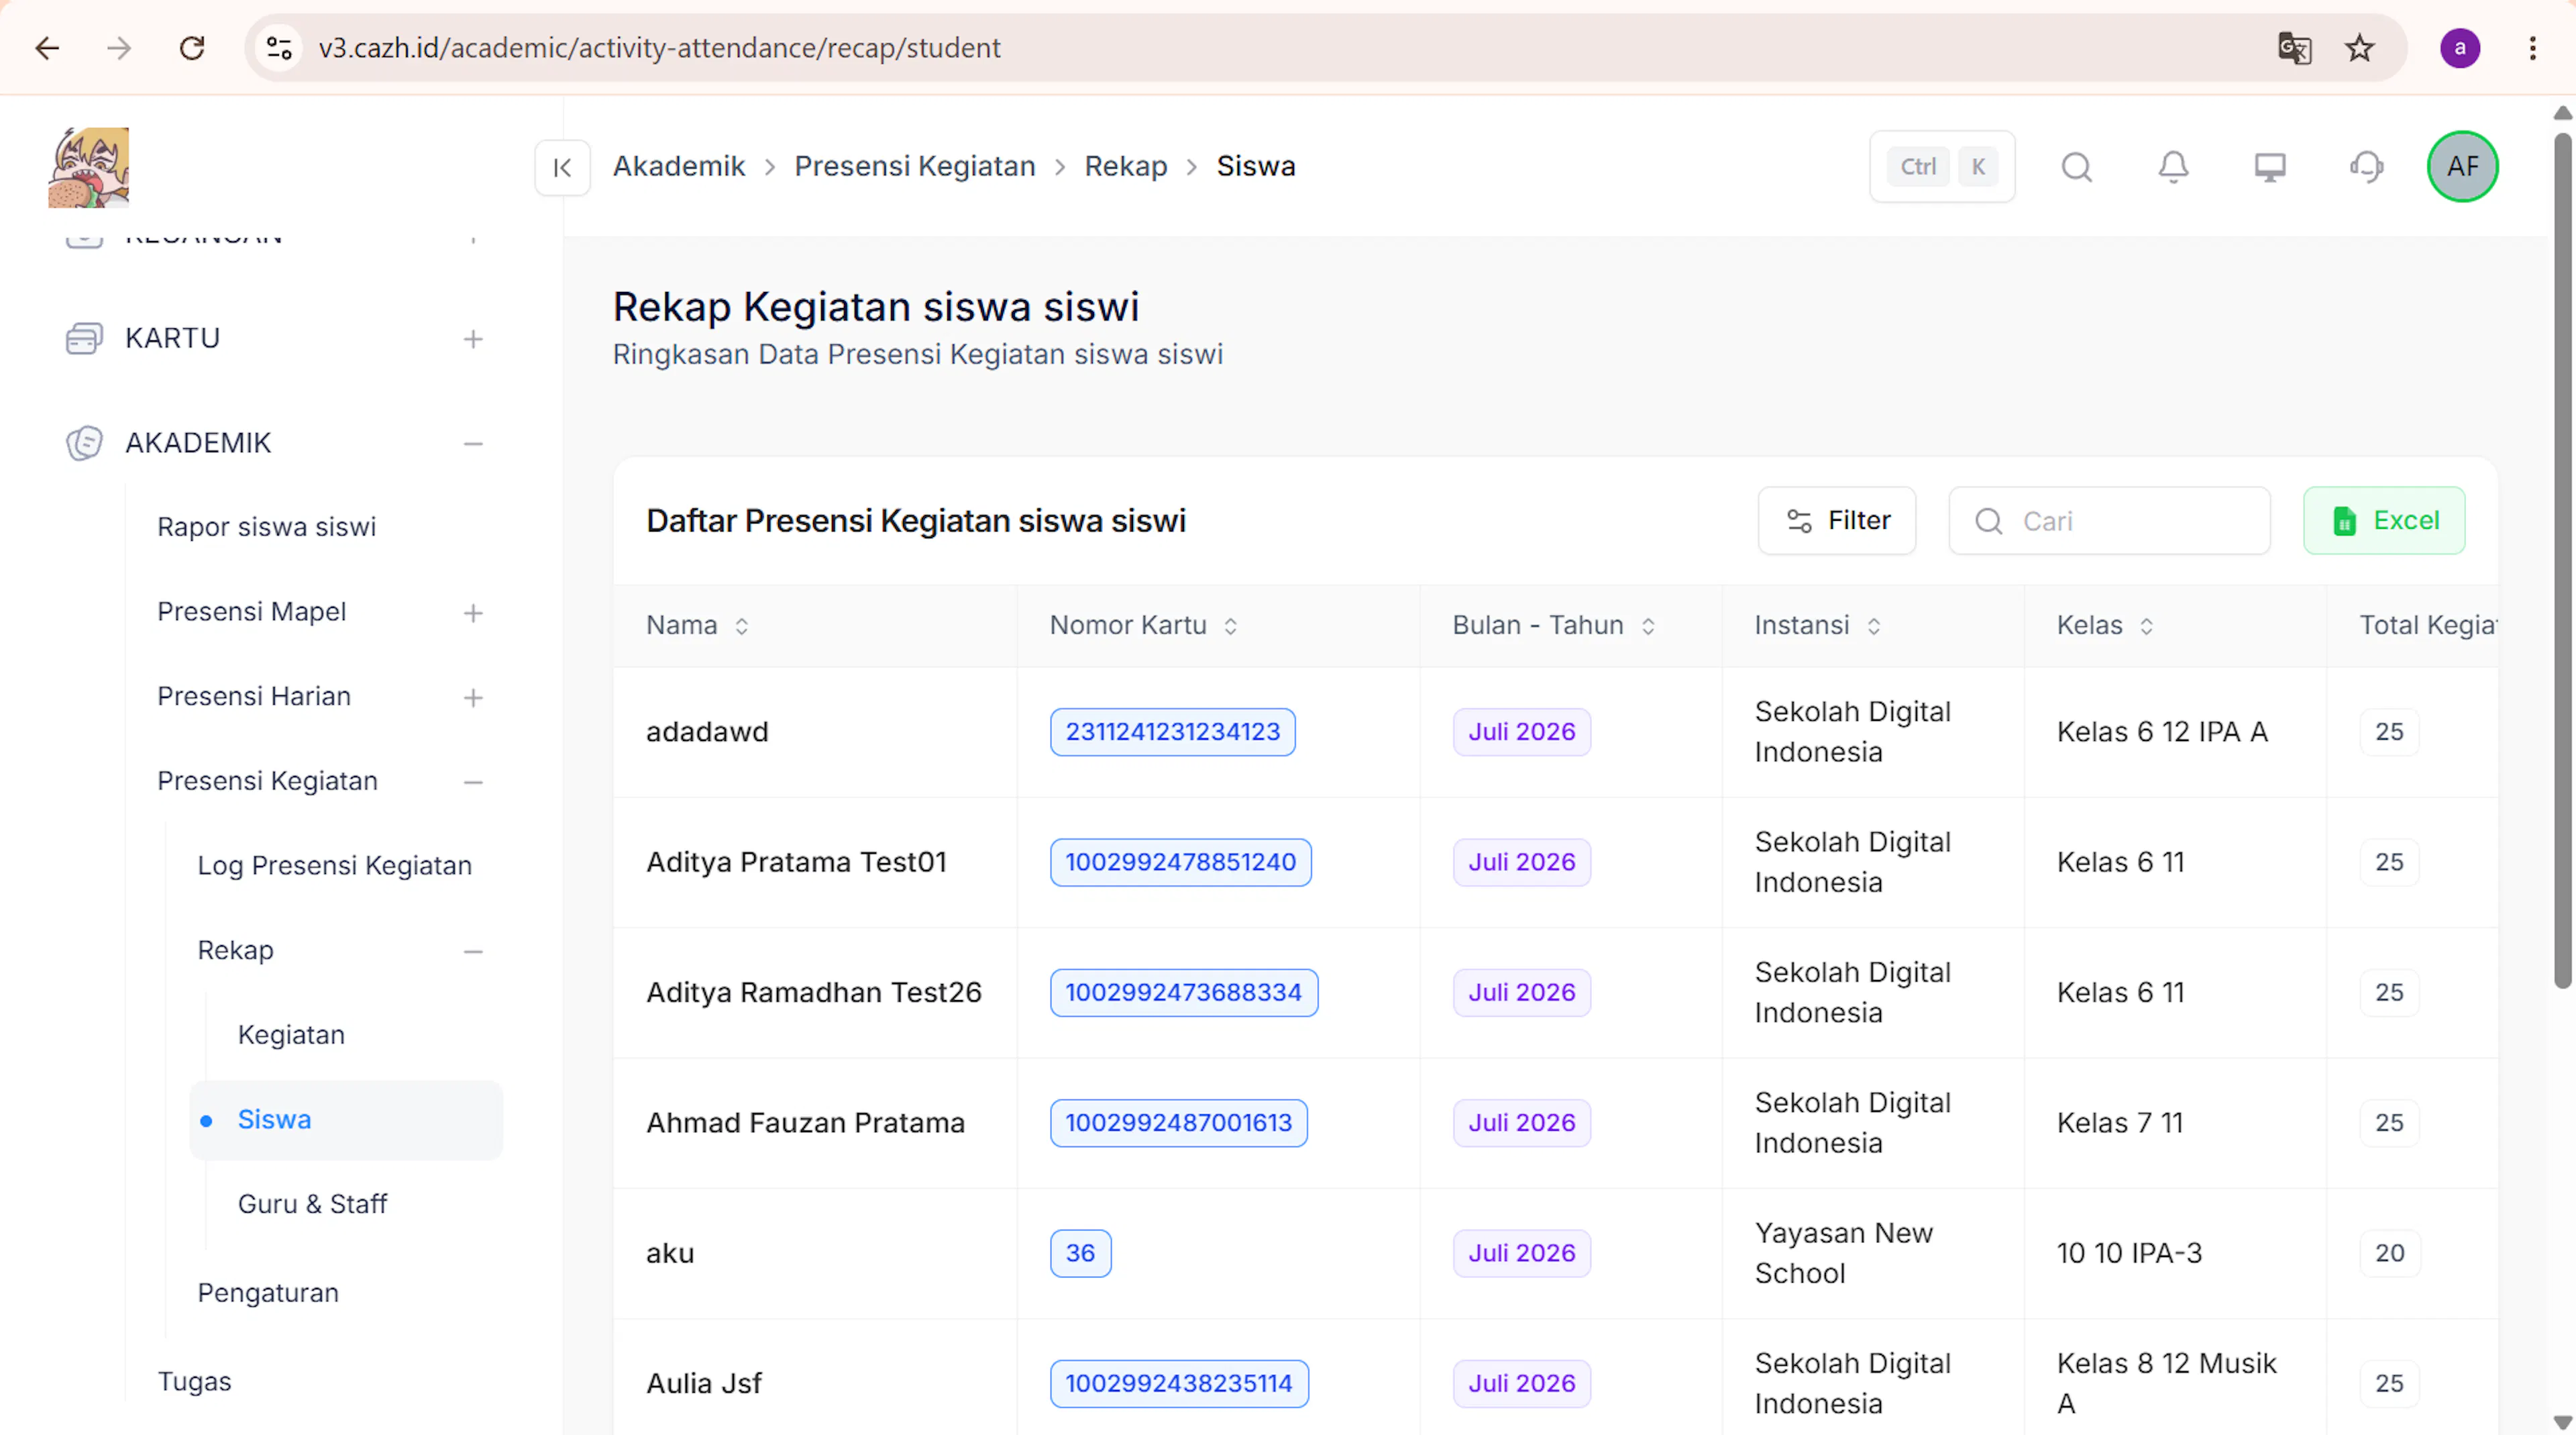Open the Tugas menu item

click(x=194, y=1381)
